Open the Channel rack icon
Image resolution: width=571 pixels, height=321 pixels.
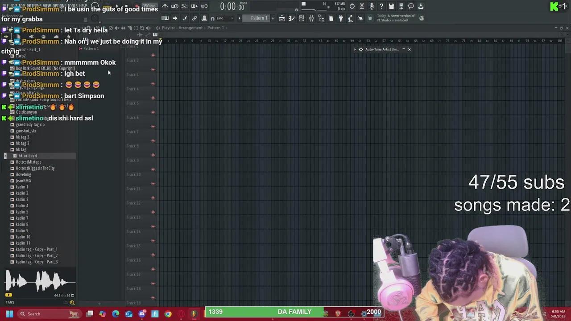tap(302, 18)
